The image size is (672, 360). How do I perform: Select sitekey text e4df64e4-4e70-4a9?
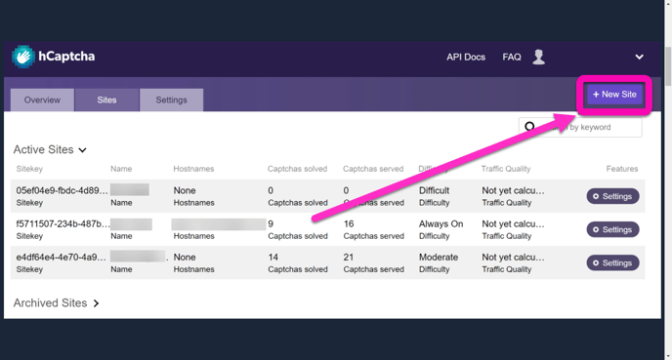61,258
